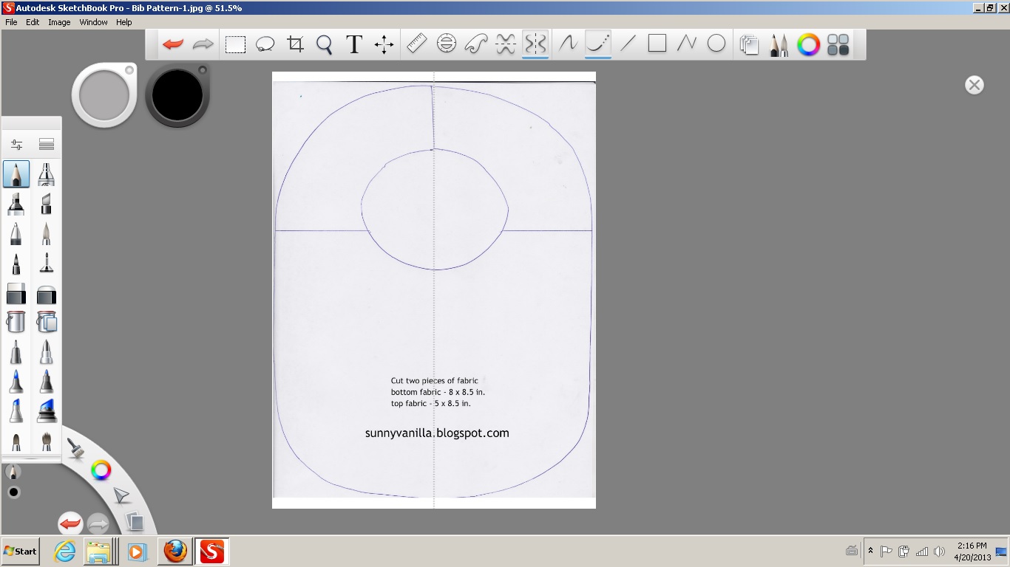1010x567 pixels.
Task: Toggle horizontal (X) symmetry
Action: pos(505,44)
